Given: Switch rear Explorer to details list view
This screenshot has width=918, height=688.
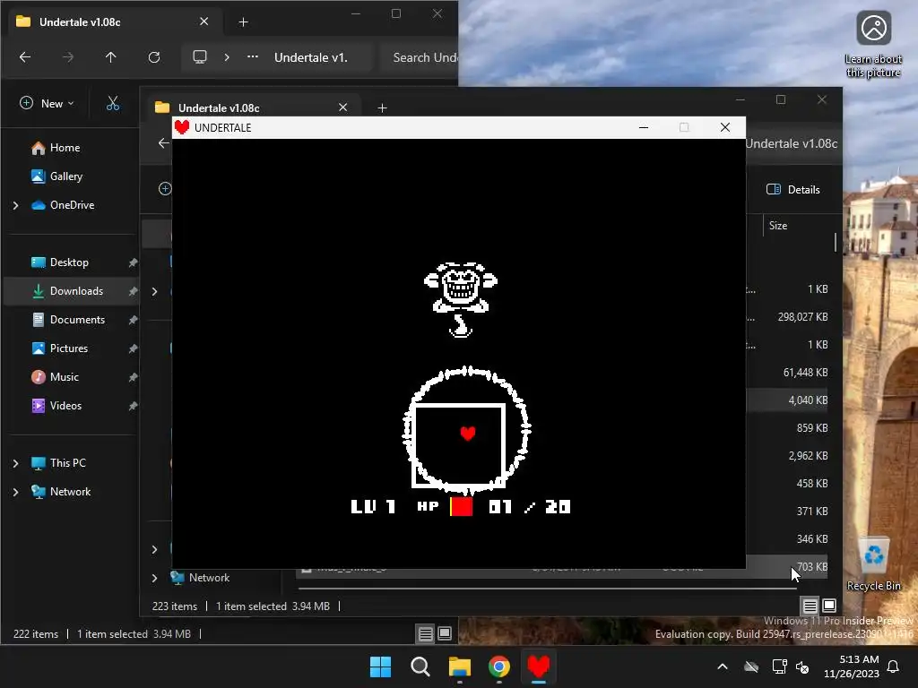Looking at the screenshot, I should click(x=426, y=633).
